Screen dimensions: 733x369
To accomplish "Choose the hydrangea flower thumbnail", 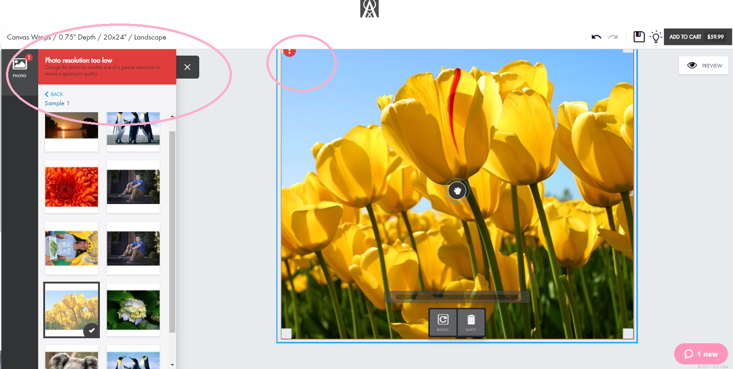I will coord(133,310).
